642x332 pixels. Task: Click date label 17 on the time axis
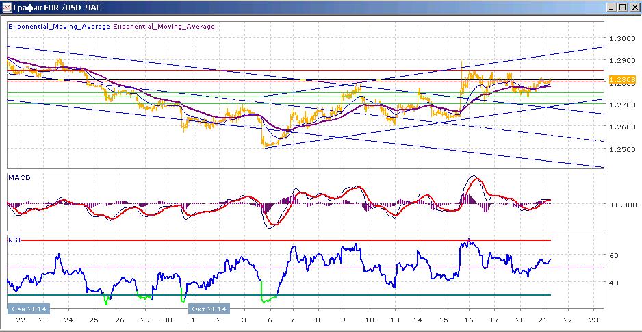[494, 320]
